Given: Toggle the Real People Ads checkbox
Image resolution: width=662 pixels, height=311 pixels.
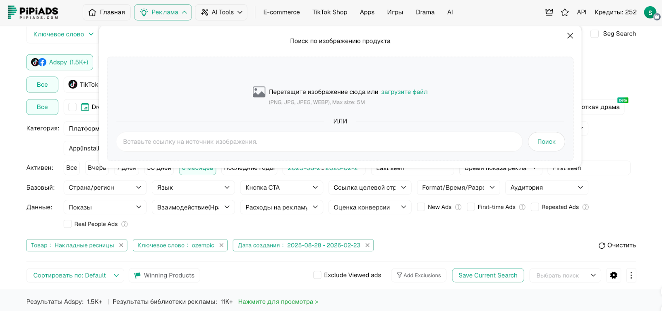Looking at the screenshot, I should click(68, 224).
